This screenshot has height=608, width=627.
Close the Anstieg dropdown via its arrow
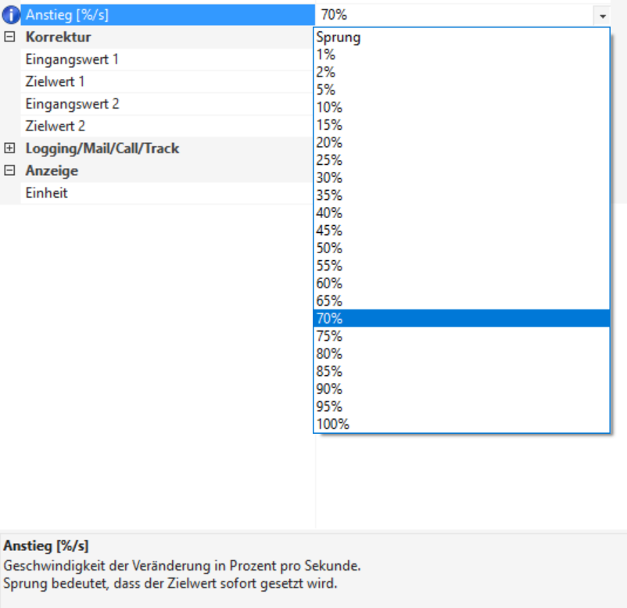pos(601,15)
